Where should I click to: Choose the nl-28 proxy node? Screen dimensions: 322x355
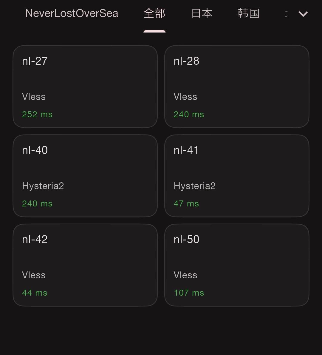pos(236,87)
